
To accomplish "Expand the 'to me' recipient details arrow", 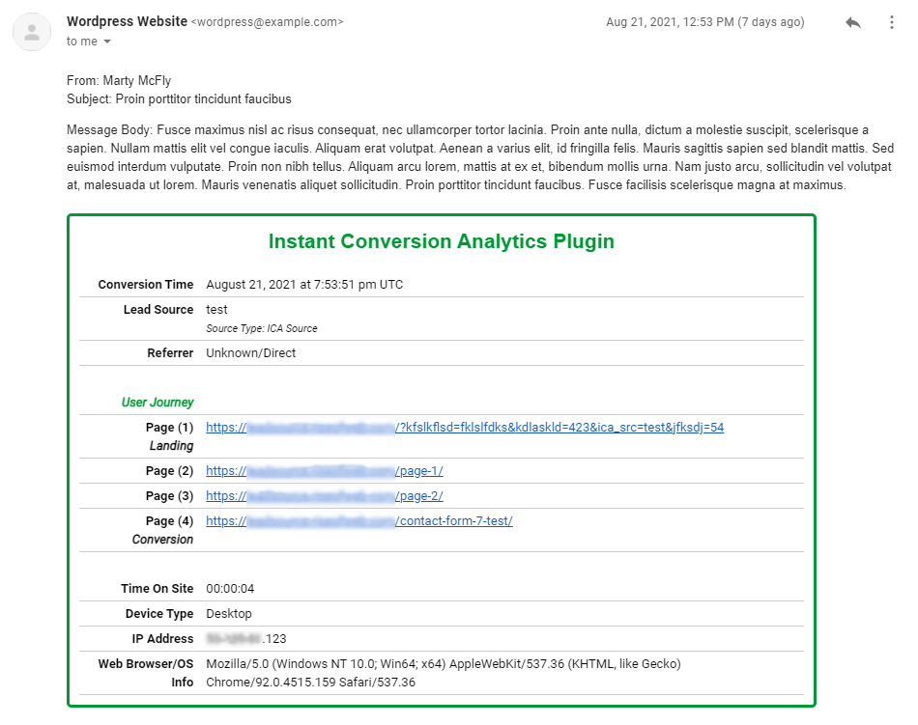I will (x=107, y=42).
